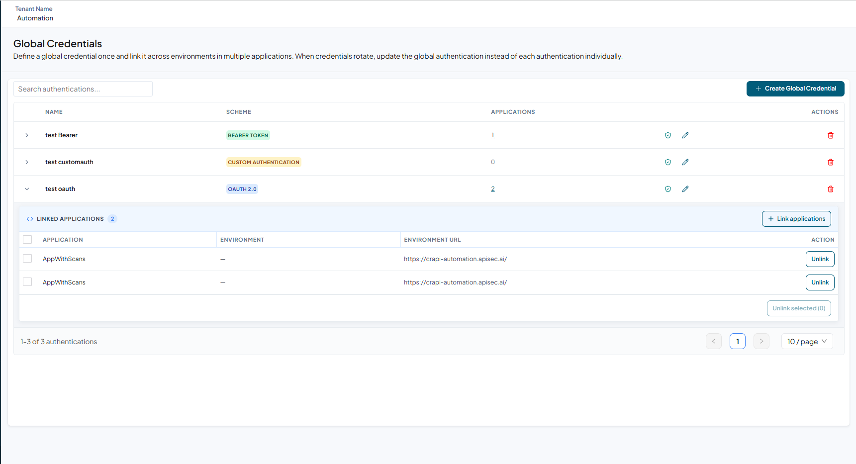Click the APPLICATIONS column header

pyautogui.click(x=513, y=112)
